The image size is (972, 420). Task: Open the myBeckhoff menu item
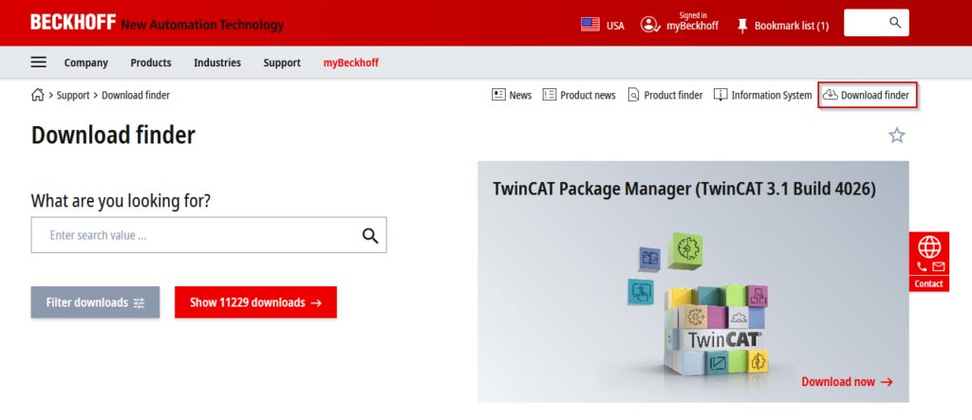click(x=351, y=63)
